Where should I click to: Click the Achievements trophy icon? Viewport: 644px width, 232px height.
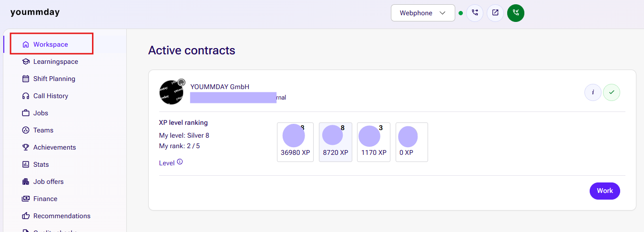26,147
